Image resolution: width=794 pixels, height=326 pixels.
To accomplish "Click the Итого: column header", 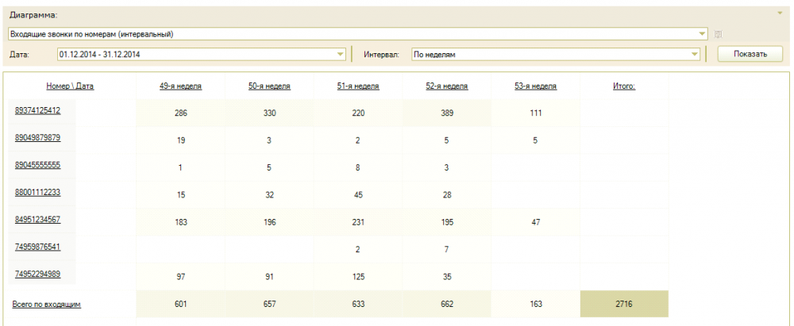I will pyautogui.click(x=624, y=86).
